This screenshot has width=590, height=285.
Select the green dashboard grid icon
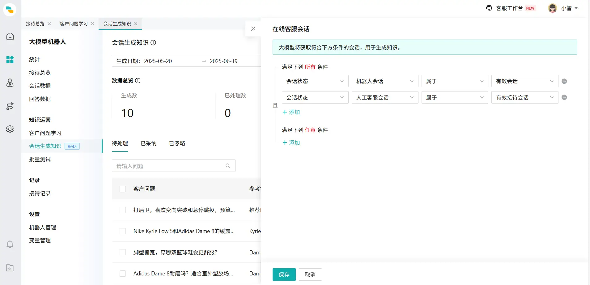click(x=10, y=59)
